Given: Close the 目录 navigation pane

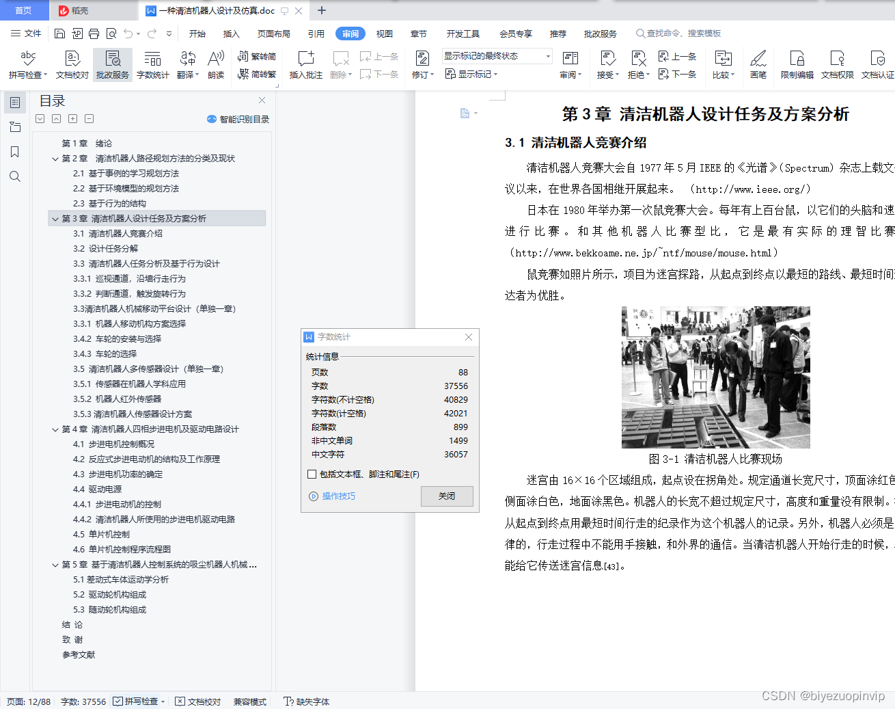Looking at the screenshot, I should click(262, 100).
